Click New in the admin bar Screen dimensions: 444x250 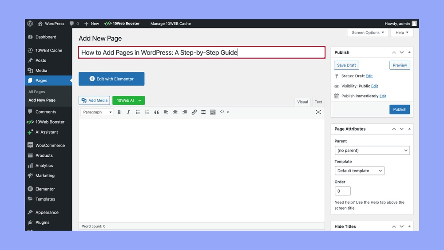pyautogui.click(x=91, y=24)
